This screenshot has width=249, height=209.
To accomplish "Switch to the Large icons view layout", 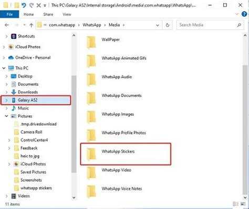I will (x=243, y=204).
